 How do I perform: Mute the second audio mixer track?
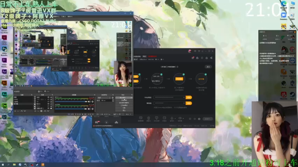89,109
